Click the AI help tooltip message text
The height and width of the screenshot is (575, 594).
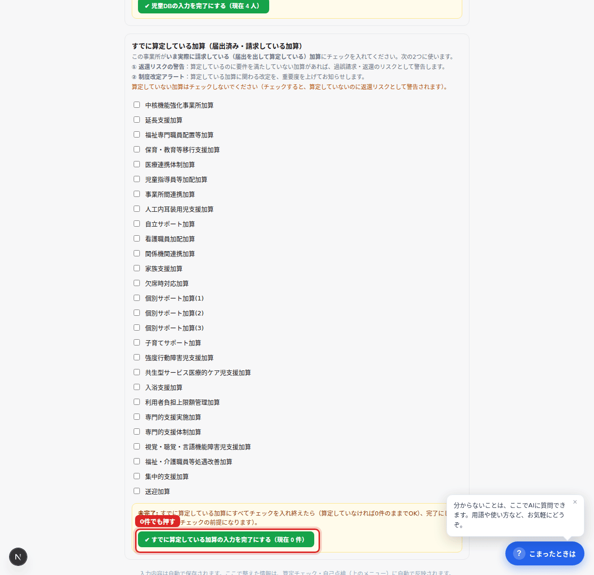pos(509,515)
